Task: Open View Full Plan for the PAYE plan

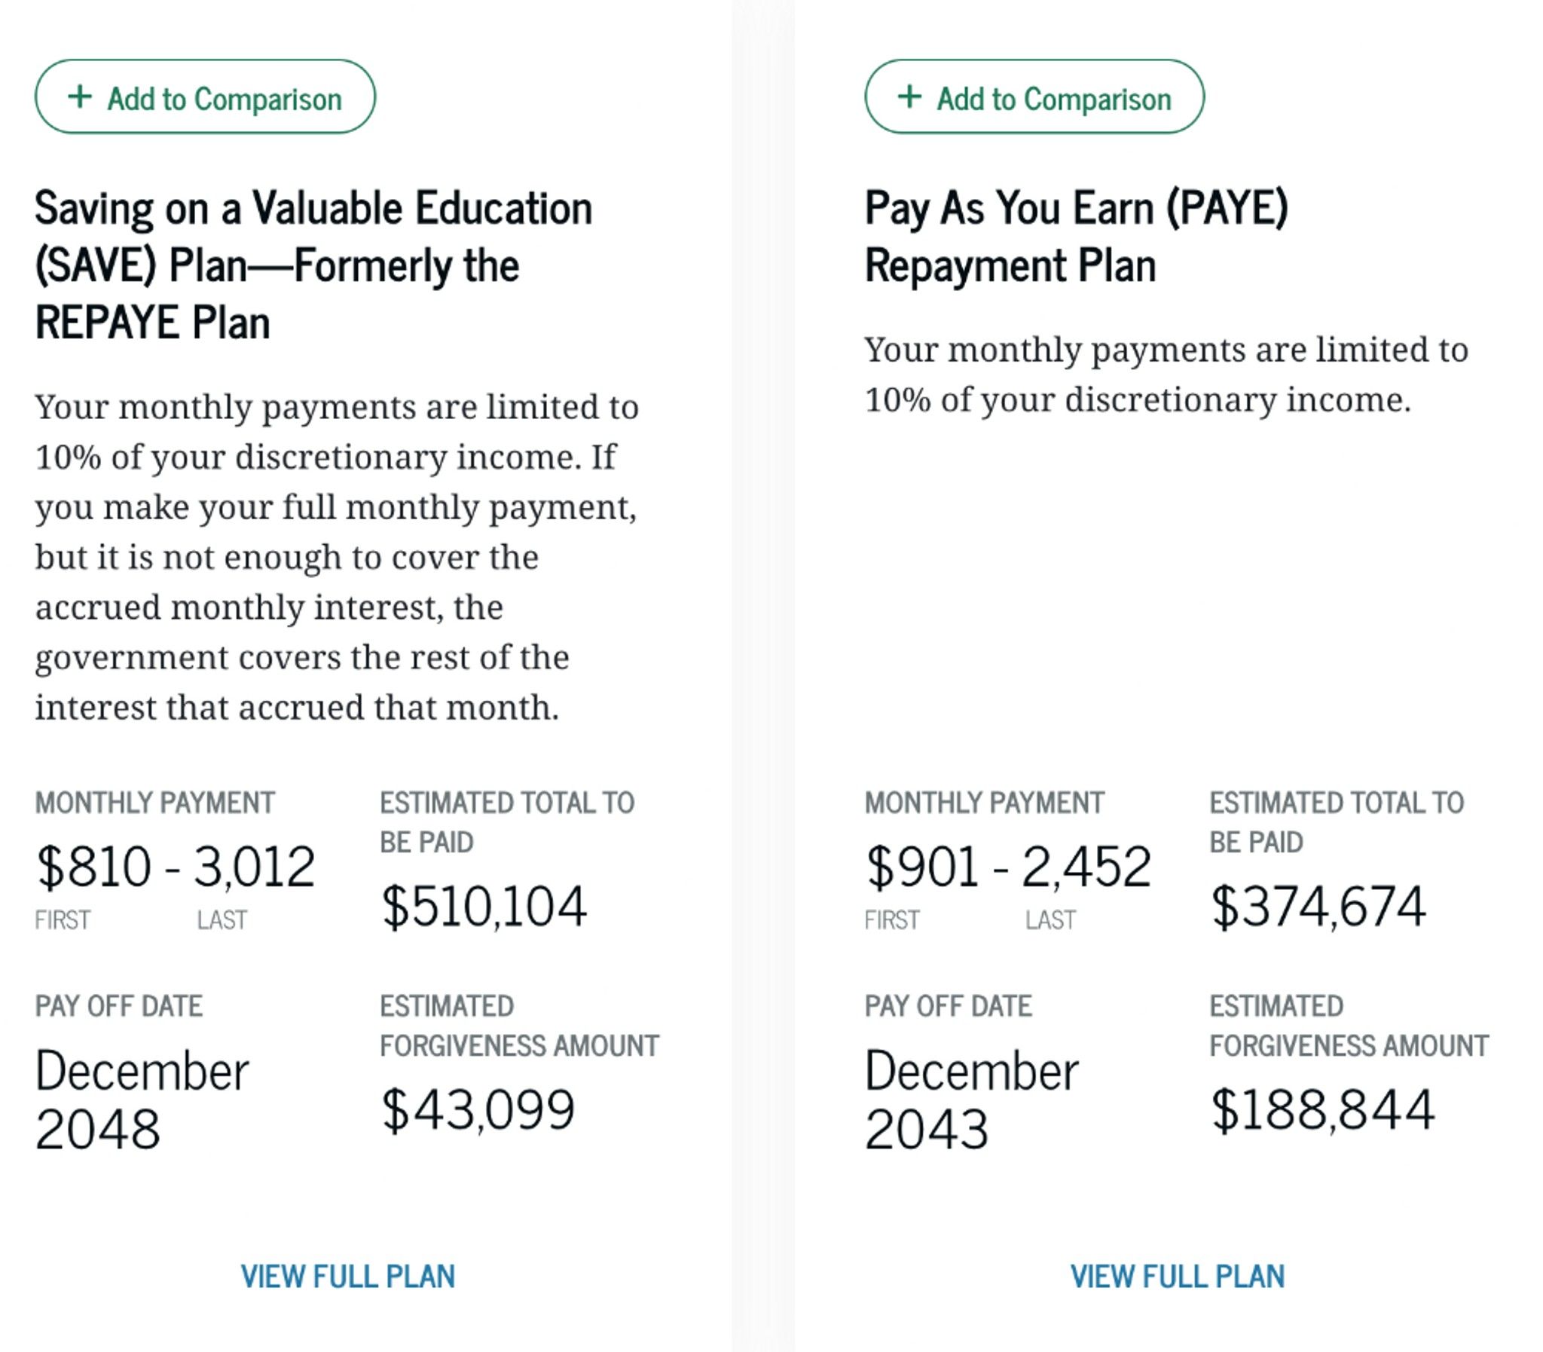Action: coord(1178,1276)
